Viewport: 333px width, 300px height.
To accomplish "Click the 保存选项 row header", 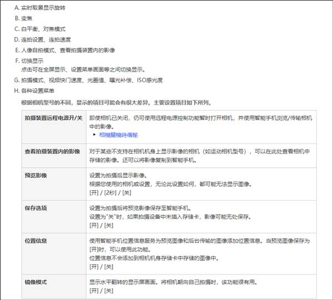I will click(x=36, y=208).
